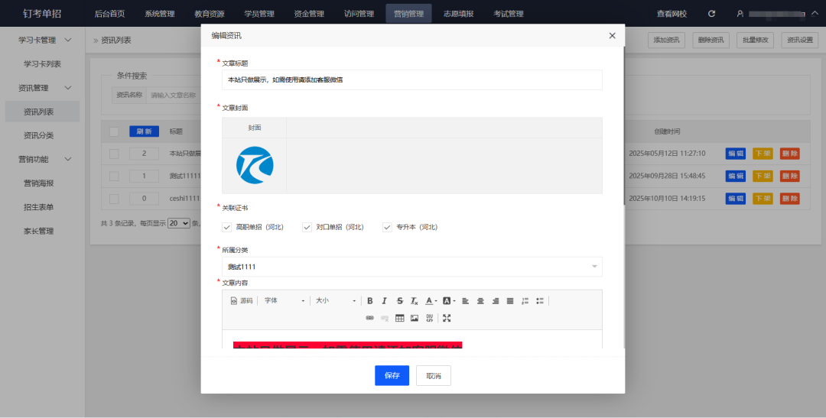Screen dimensions: 826x418
Task: Open the text color picker
Action: coord(431,301)
